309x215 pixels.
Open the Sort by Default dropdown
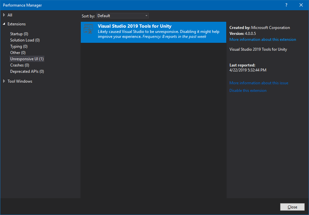(x=122, y=15)
